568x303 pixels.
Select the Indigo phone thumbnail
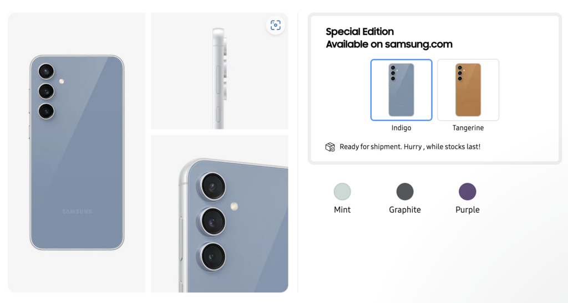[x=402, y=90]
